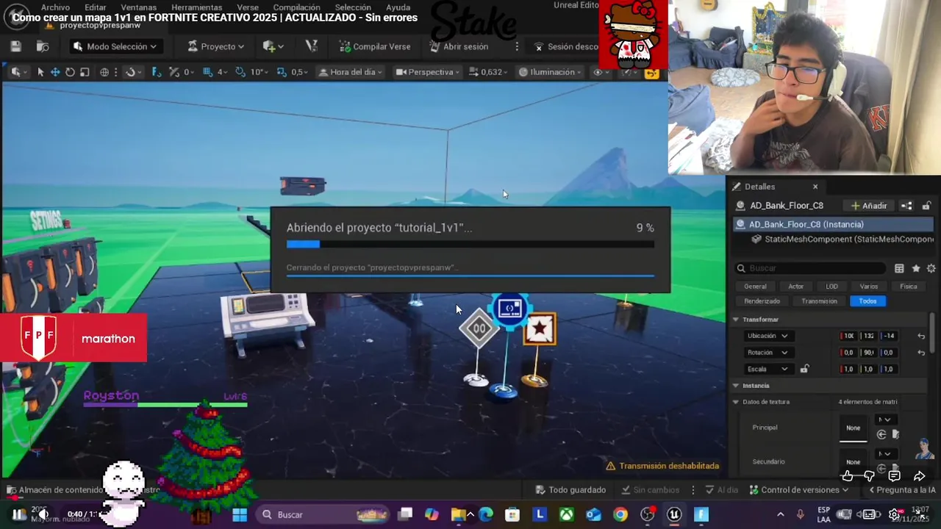Open the content browse folder icon

pyautogui.click(x=43, y=46)
